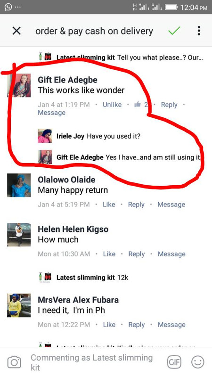Open the GIF picker icon
212x377 pixels.
tap(174, 362)
